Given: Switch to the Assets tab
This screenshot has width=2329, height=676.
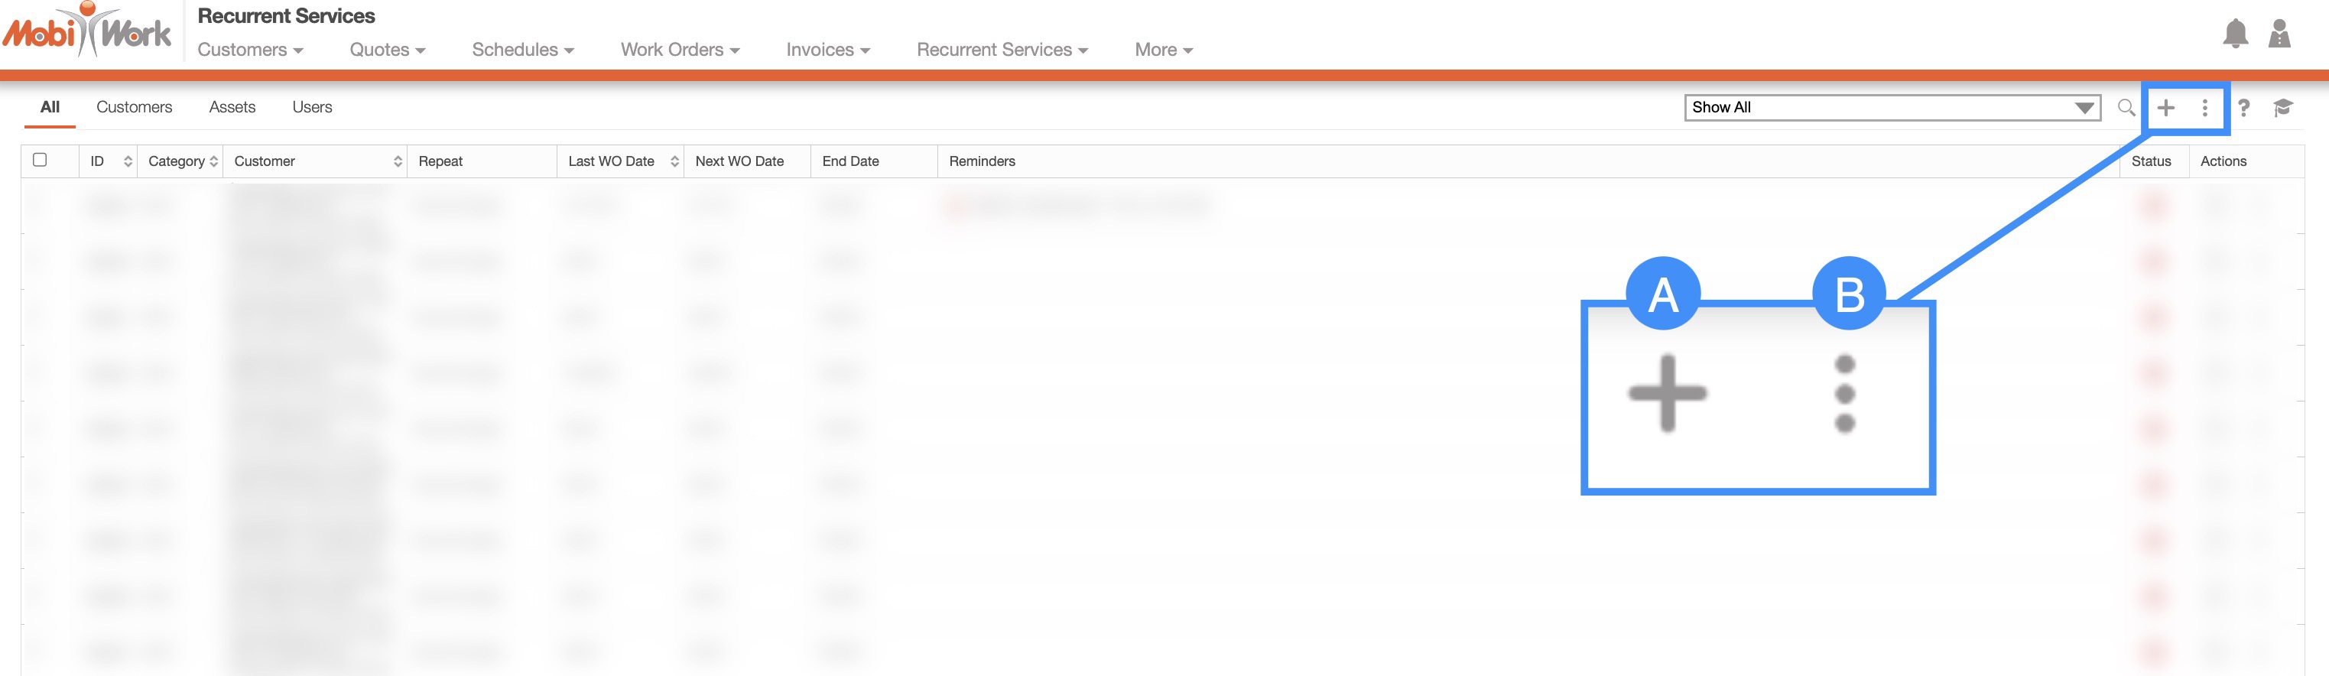Looking at the screenshot, I should 232,106.
